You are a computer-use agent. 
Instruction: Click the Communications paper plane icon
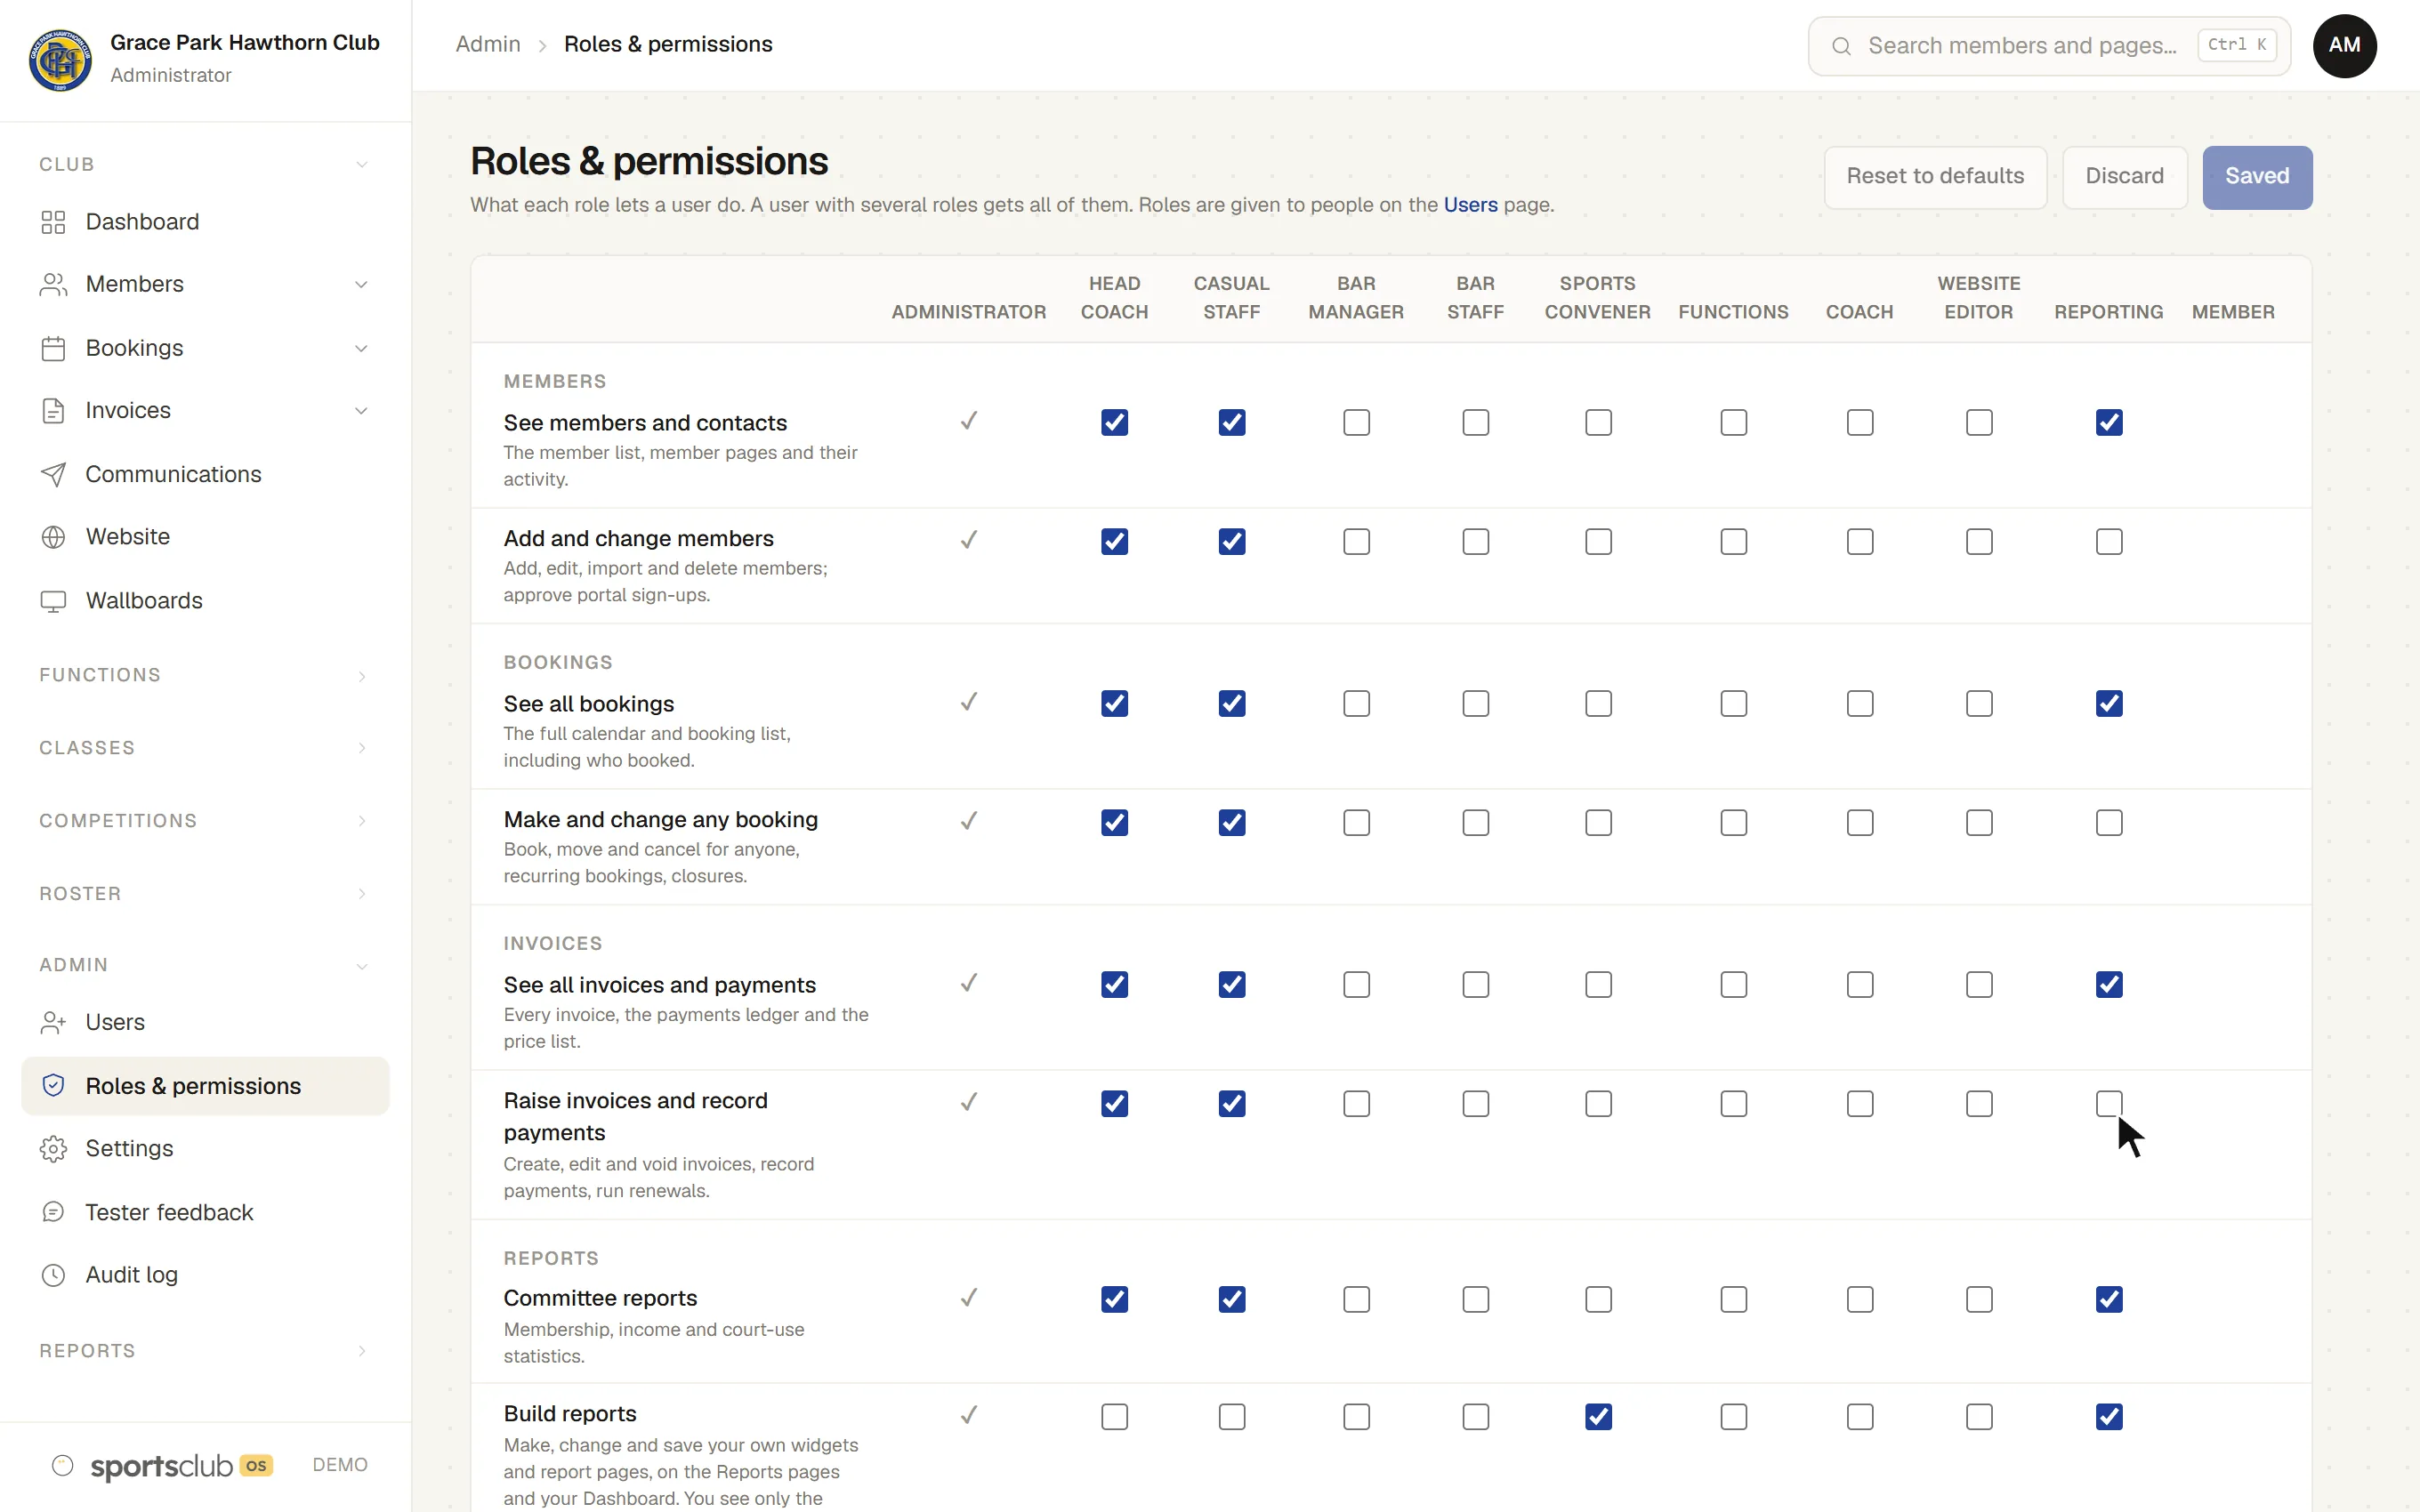click(x=53, y=474)
